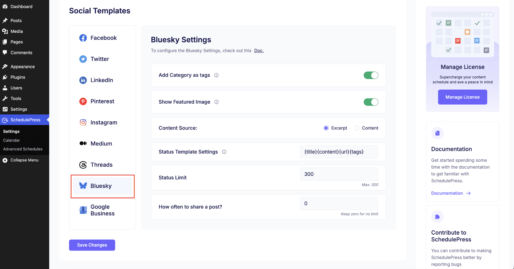This screenshot has height=269, width=514.
Task: Click the SchedulePress logo icon
Action: tap(5, 120)
